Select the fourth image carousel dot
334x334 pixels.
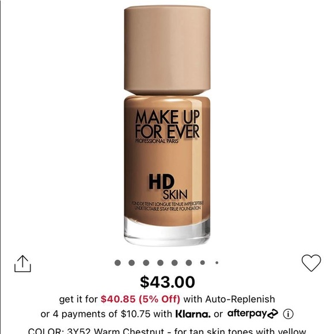click(x=160, y=263)
